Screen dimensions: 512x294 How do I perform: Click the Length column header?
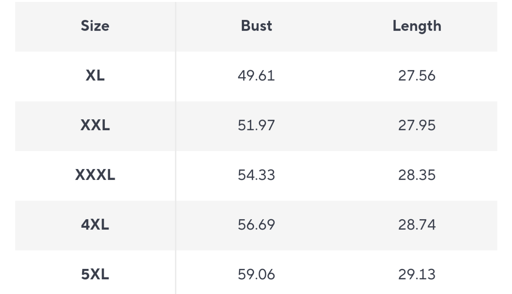(417, 26)
